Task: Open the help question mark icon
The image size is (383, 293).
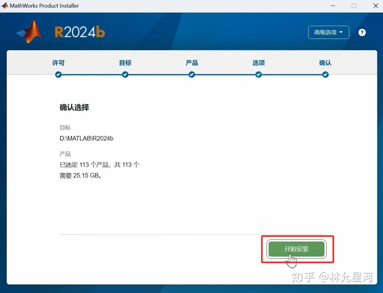Action: 362,32
